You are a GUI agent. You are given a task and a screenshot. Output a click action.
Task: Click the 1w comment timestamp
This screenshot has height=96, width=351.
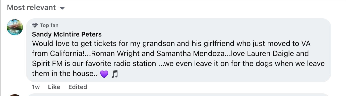[36, 87]
